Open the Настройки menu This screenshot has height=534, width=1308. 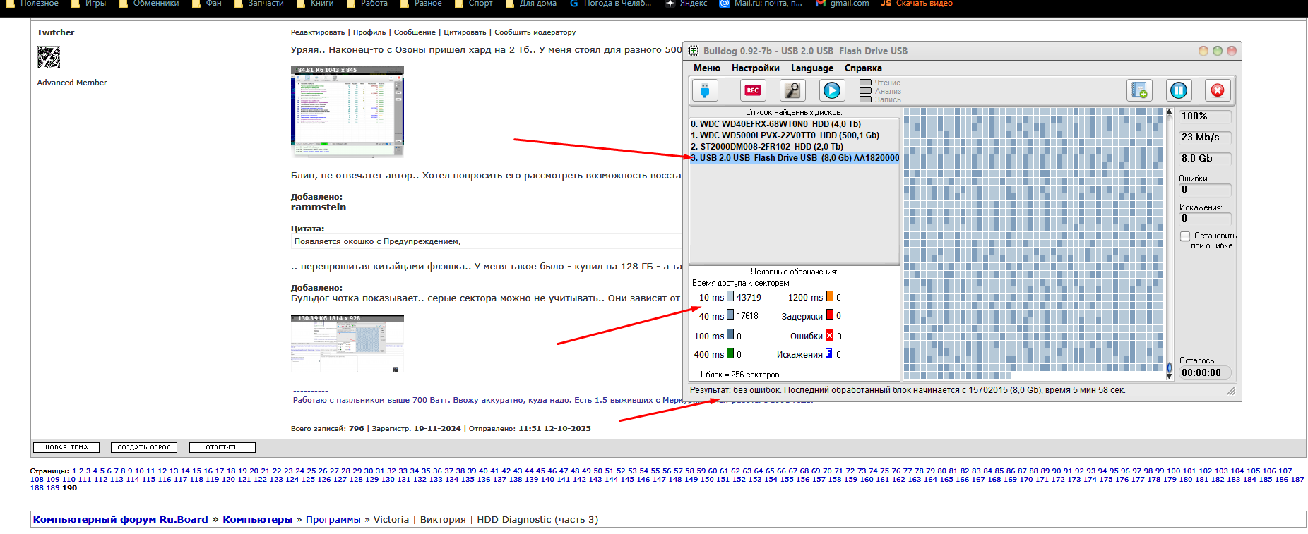click(x=755, y=68)
